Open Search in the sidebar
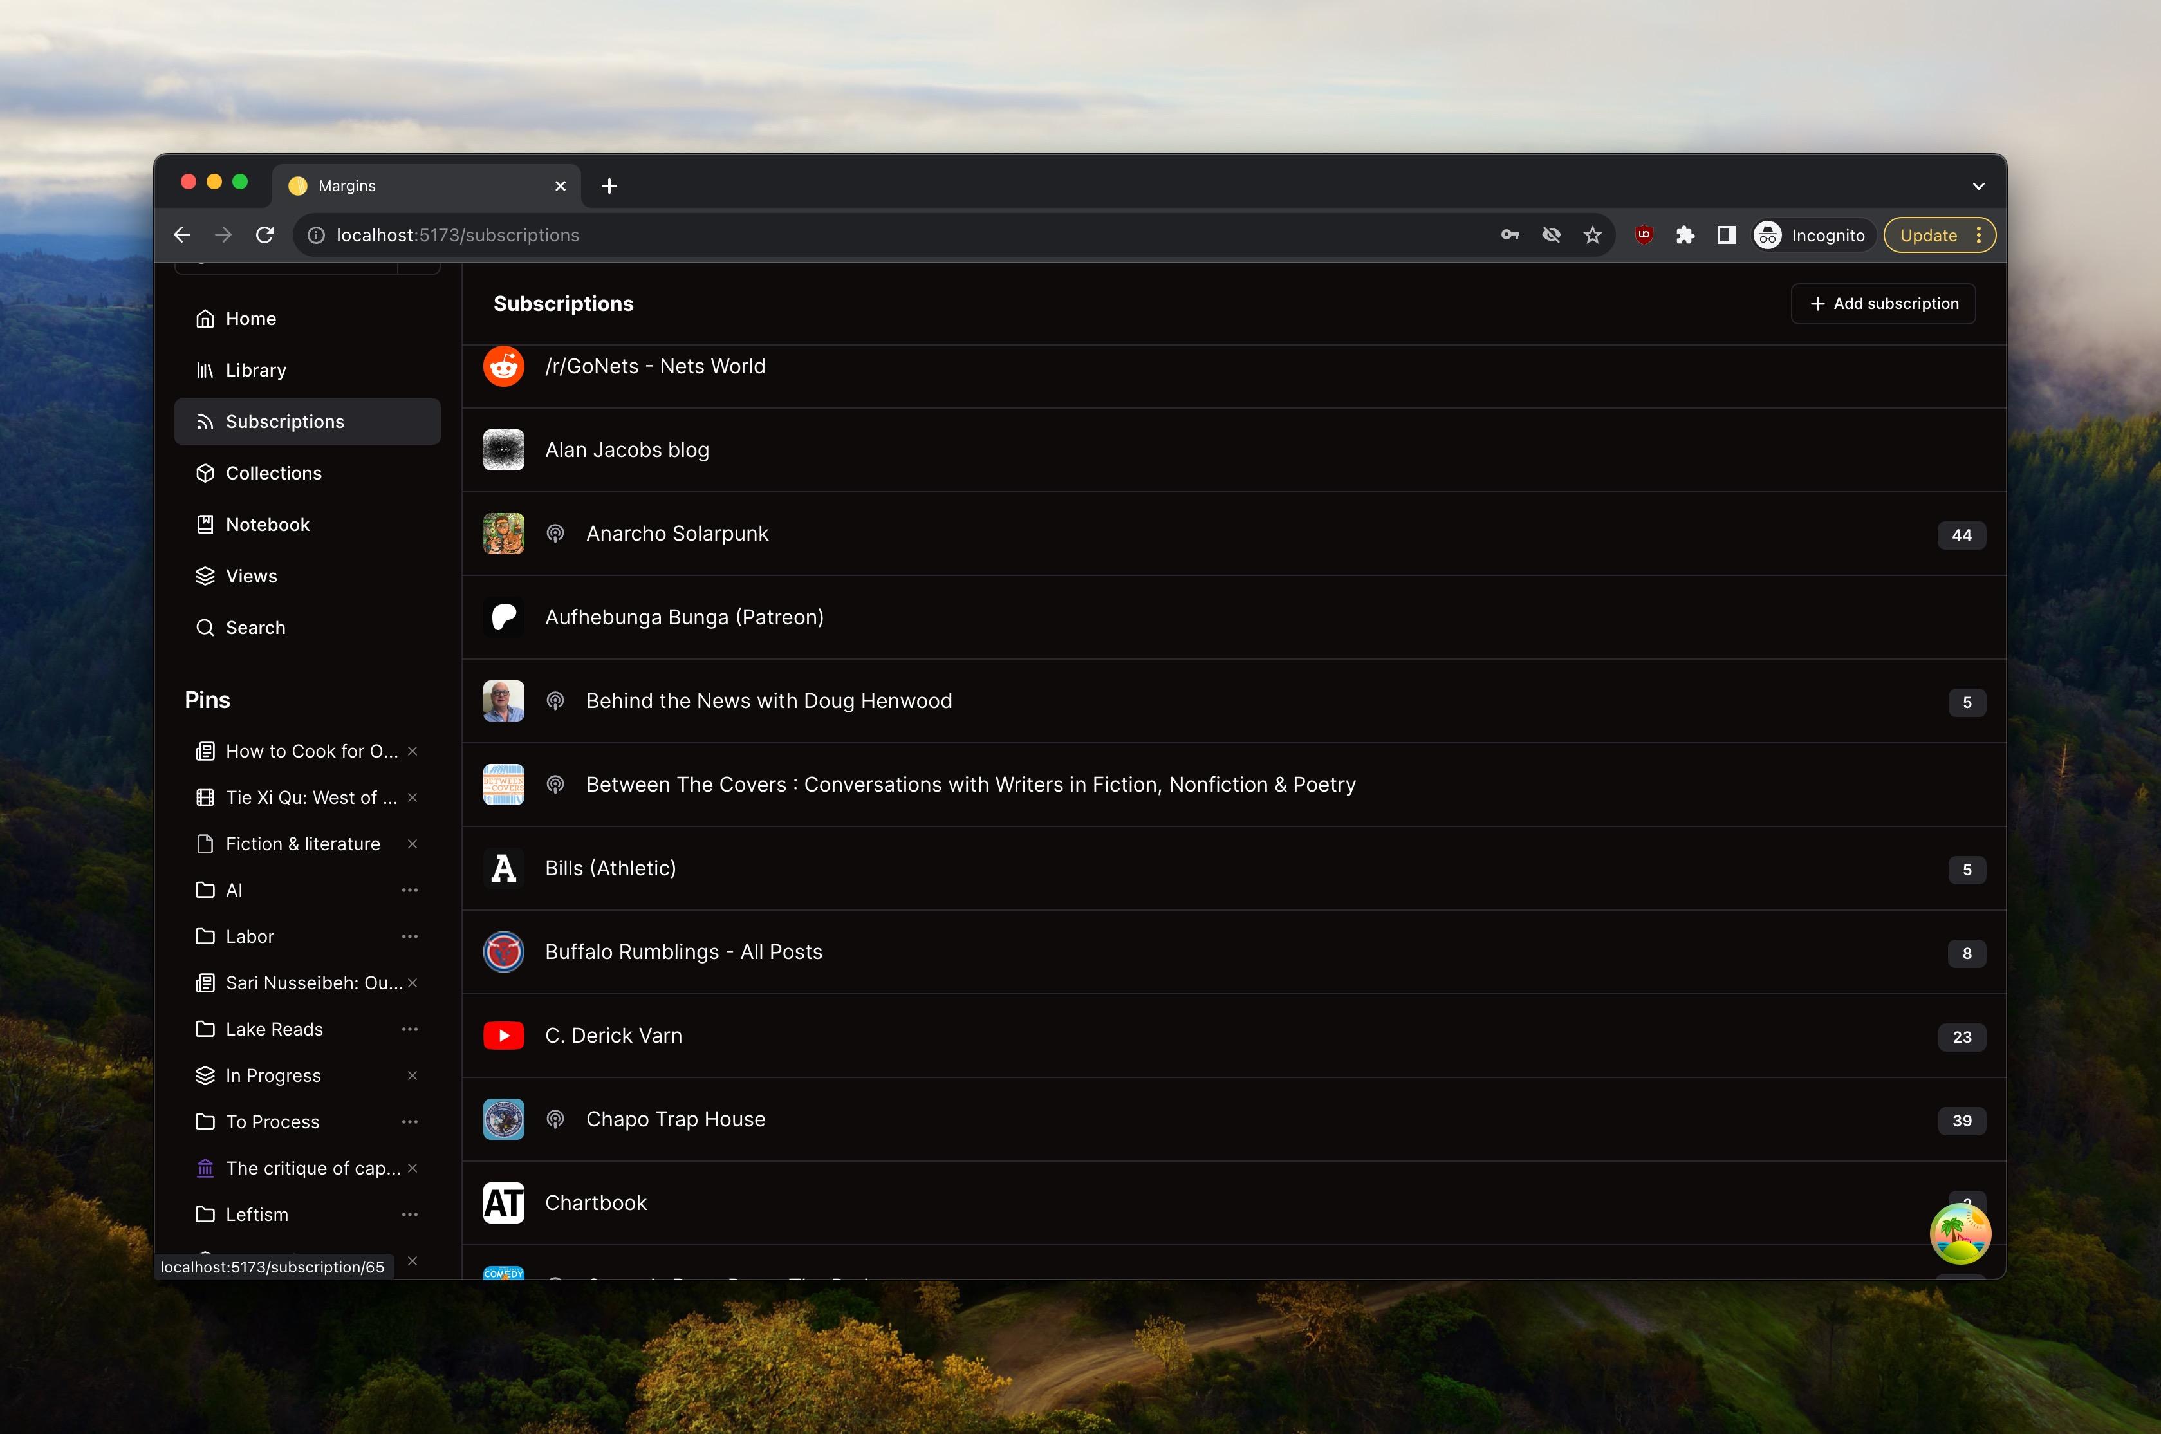 255,628
